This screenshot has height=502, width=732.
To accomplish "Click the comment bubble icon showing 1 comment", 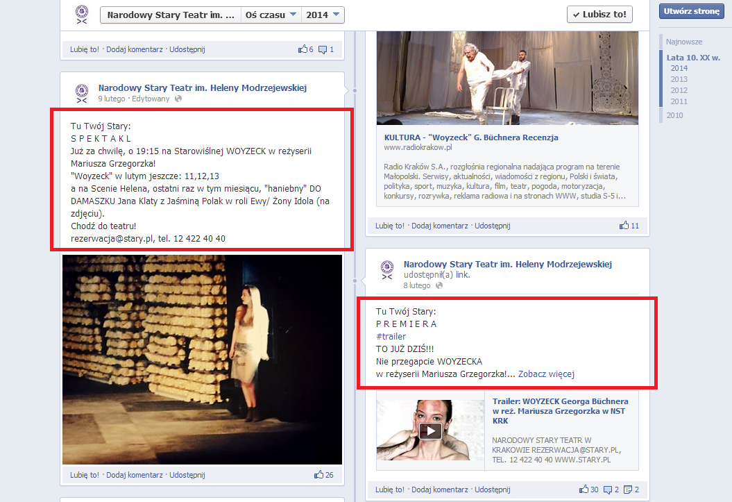I will click(x=323, y=49).
